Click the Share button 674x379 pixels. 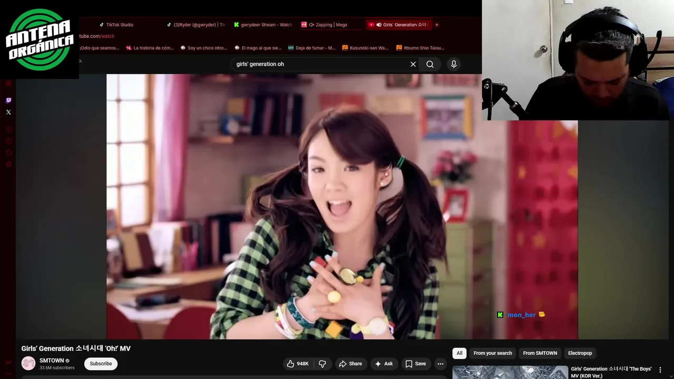(x=350, y=364)
